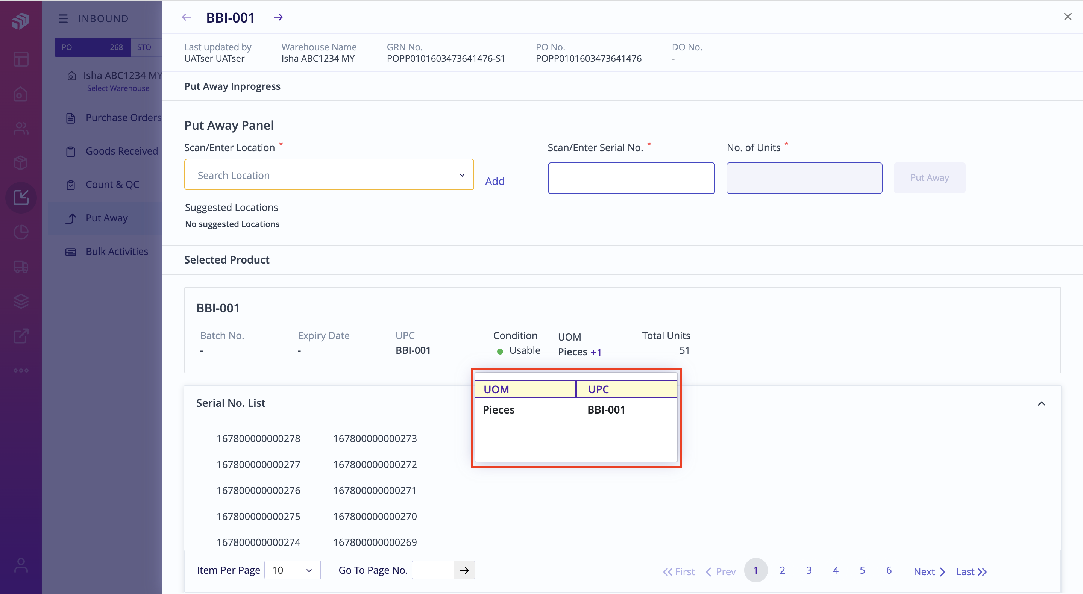Focus the No. of Units field
This screenshot has height=594, width=1083.
(804, 178)
